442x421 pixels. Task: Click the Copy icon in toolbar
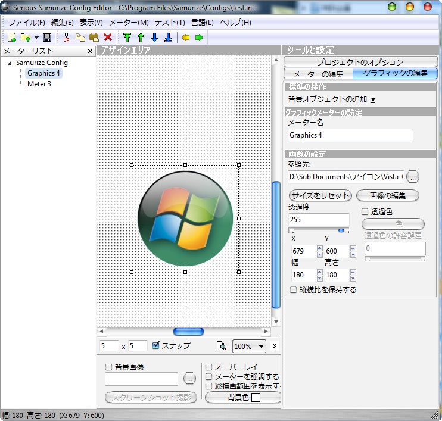(80, 38)
